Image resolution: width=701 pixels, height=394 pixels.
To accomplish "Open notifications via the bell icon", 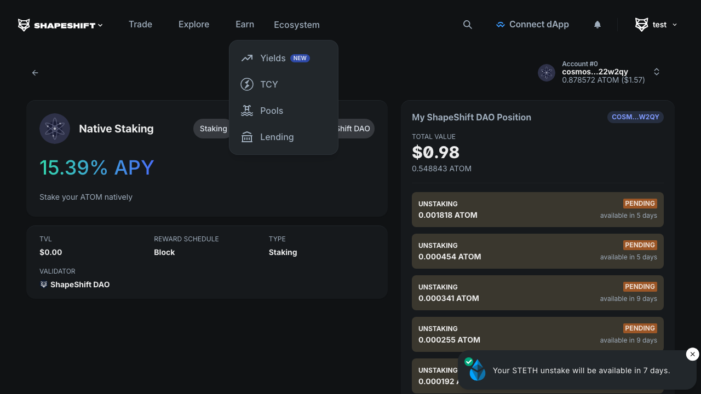I will click(x=597, y=25).
